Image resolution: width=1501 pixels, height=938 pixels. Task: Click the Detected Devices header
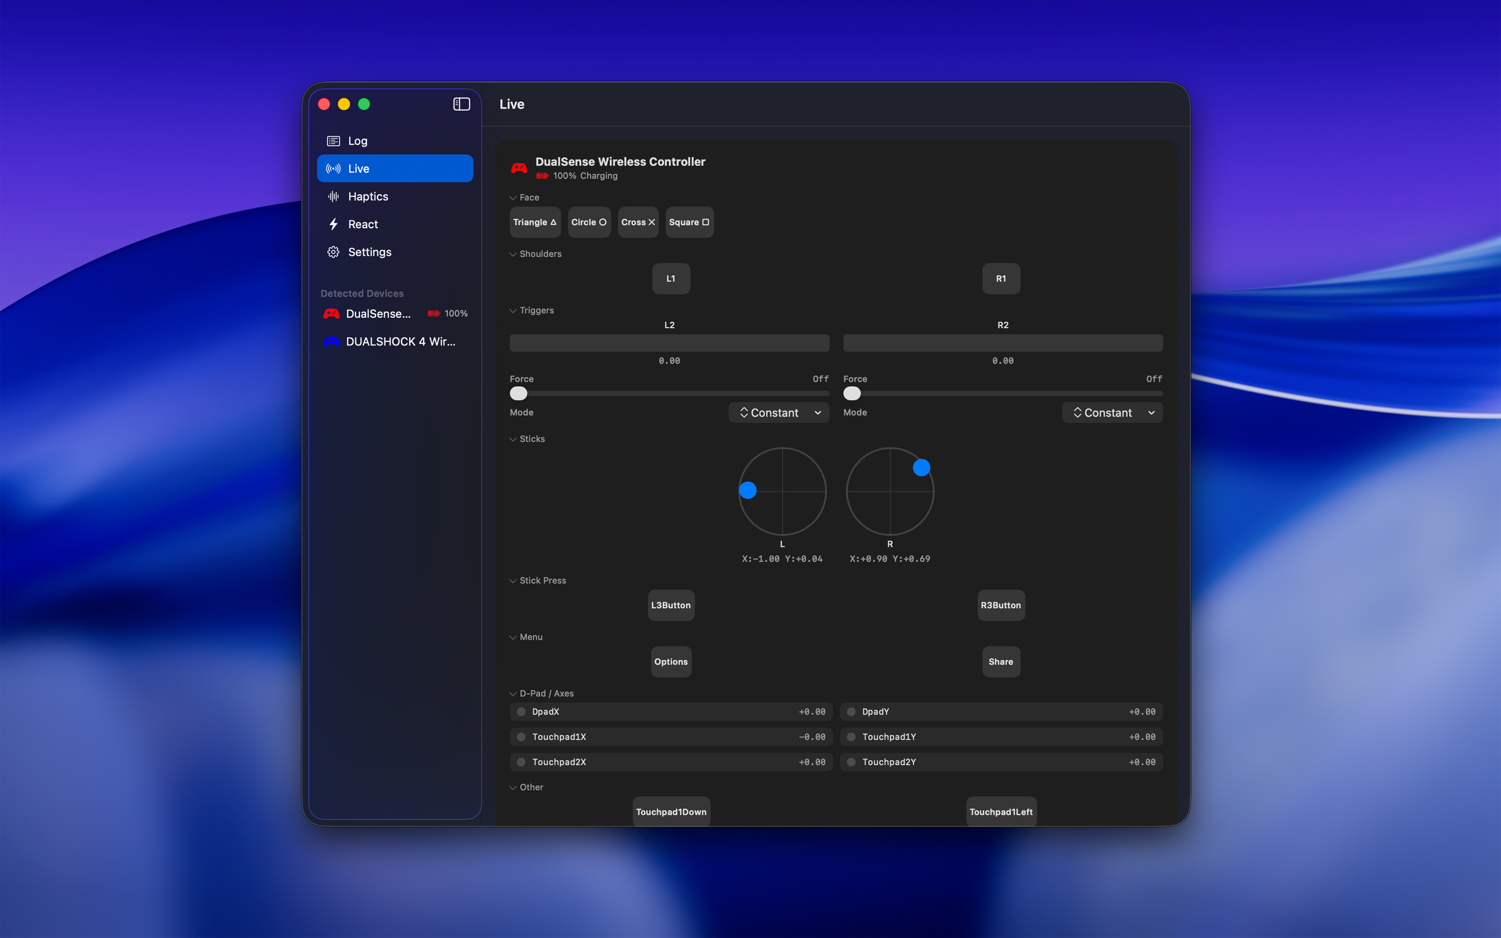tap(362, 293)
